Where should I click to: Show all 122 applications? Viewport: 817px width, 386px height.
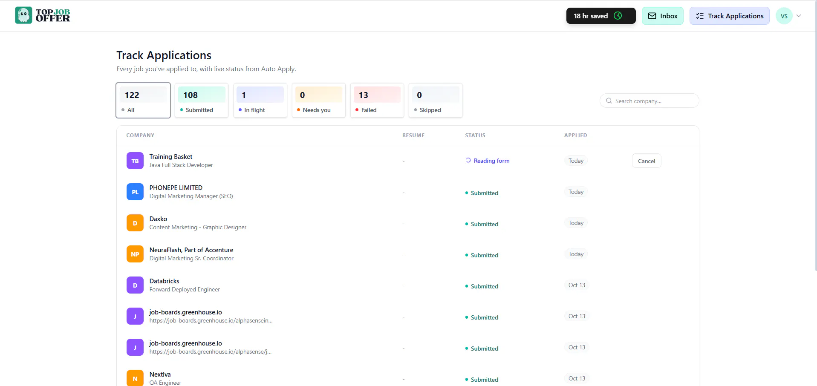(143, 100)
